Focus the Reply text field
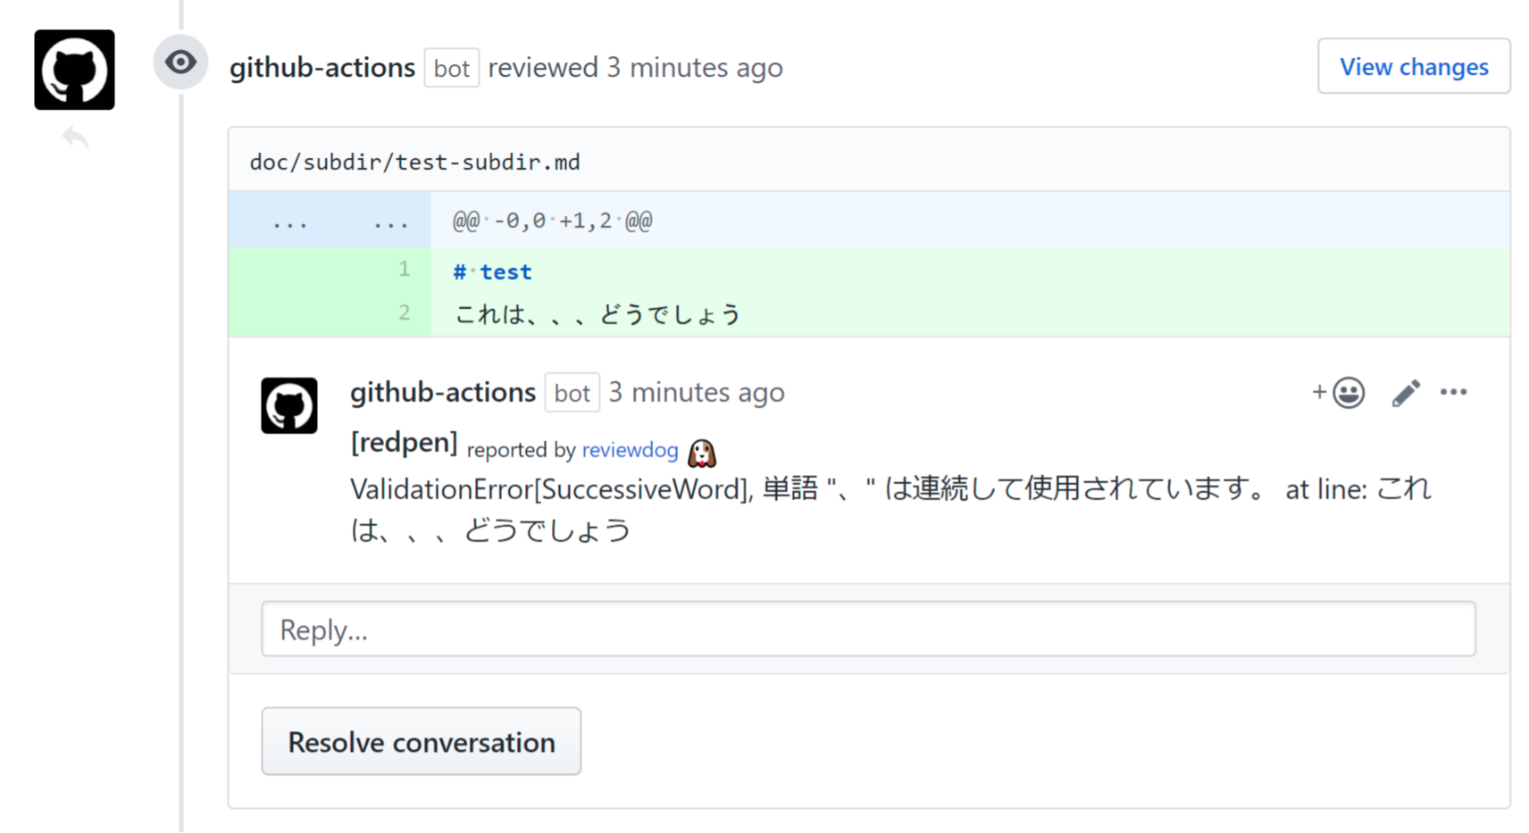 point(867,629)
